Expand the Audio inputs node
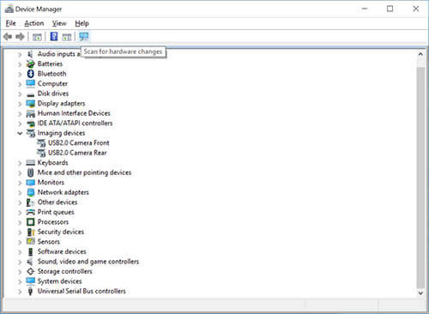 (x=20, y=54)
